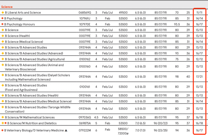The height and width of the screenshot is (135, 208).
Task: Click course code 097036G for Mathematical Sciences
Action: pyautogui.click(x=85, y=117)
